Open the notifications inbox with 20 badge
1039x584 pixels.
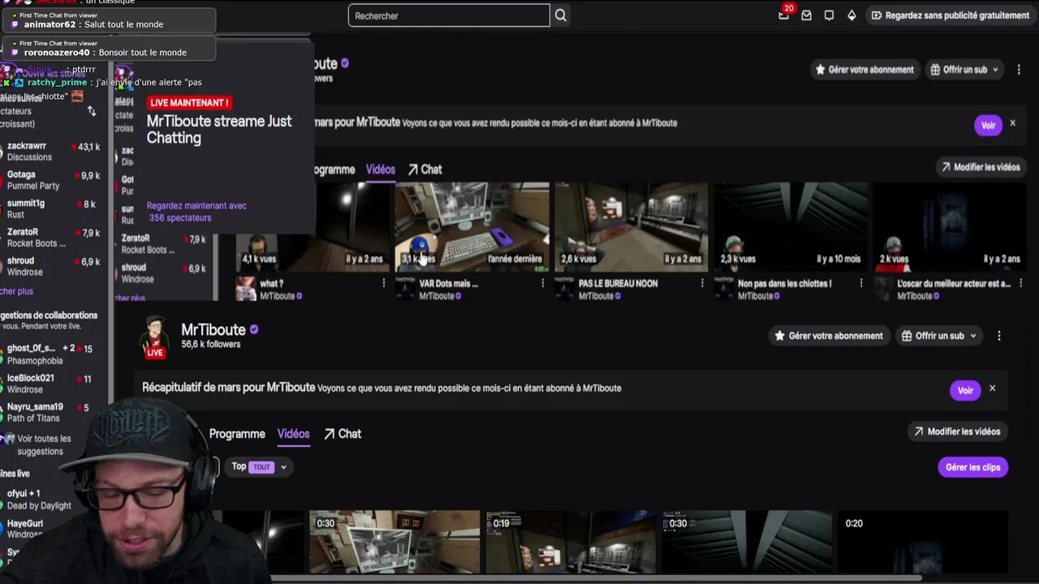(x=784, y=15)
